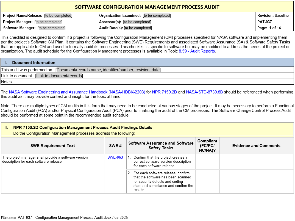The height and width of the screenshot is (221, 295).
Task: Click Evidence and Comments cell for task 2
Action: coord(256,182)
